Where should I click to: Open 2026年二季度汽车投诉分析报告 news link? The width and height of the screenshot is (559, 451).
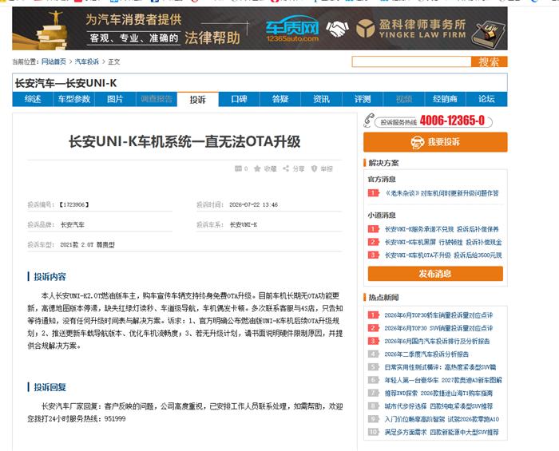(x=426, y=354)
